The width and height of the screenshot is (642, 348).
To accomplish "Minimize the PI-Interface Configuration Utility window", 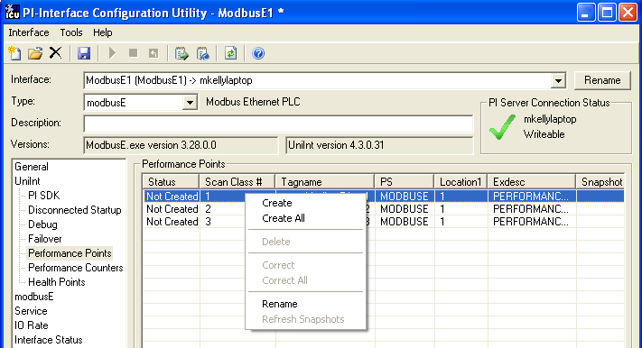I will click(x=585, y=13).
